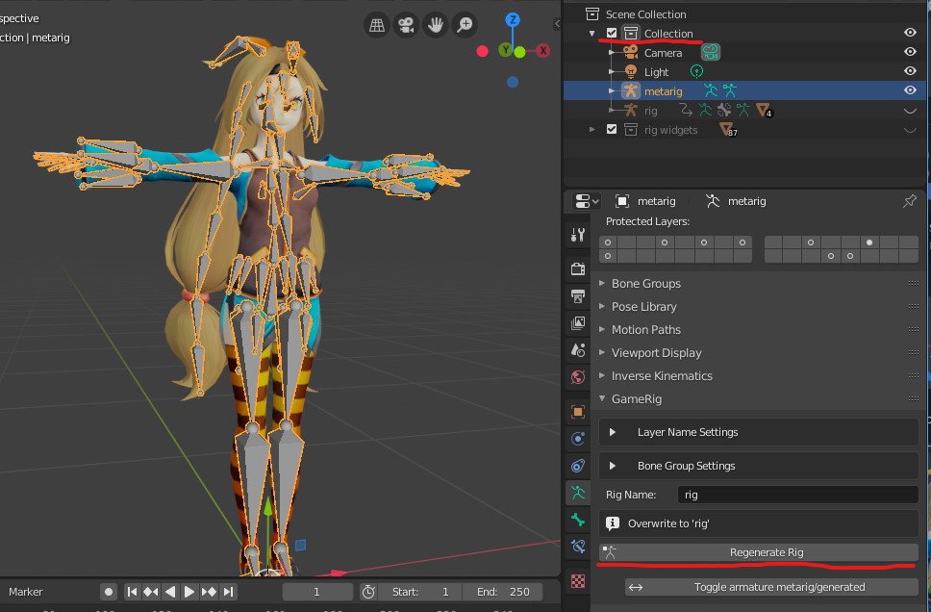
Task: Toggle the pin icon in the properties header
Action: (x=909, y=201)
